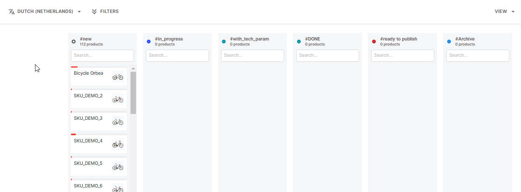This screenshot has width=521, height=192.
Task: Click the search field in #new column
Action: pos(102,56)
